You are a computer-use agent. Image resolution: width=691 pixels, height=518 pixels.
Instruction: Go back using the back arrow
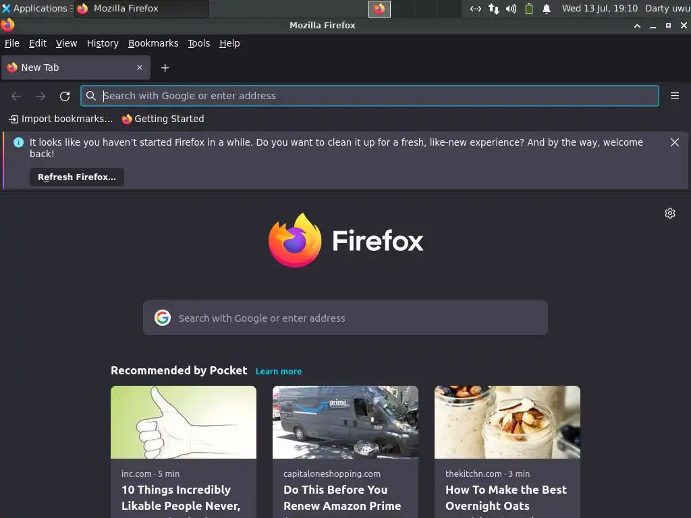point(16,96)
